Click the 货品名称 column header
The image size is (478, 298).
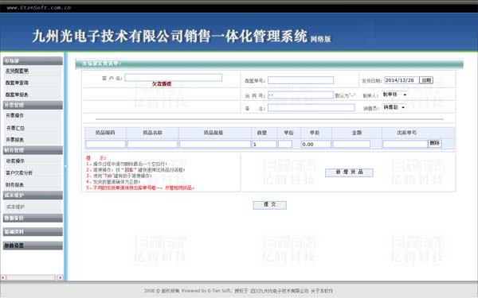click(152, 133)
